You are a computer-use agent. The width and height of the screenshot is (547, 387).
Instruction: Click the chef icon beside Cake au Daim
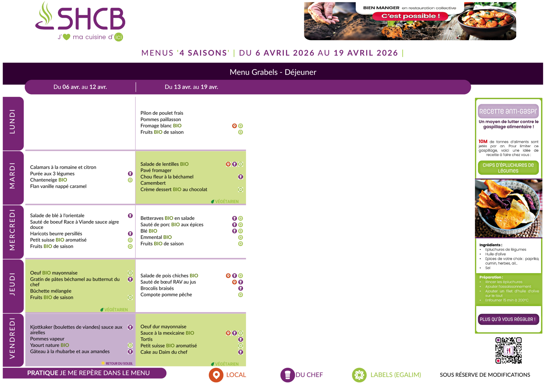click(x=240, y=352)
